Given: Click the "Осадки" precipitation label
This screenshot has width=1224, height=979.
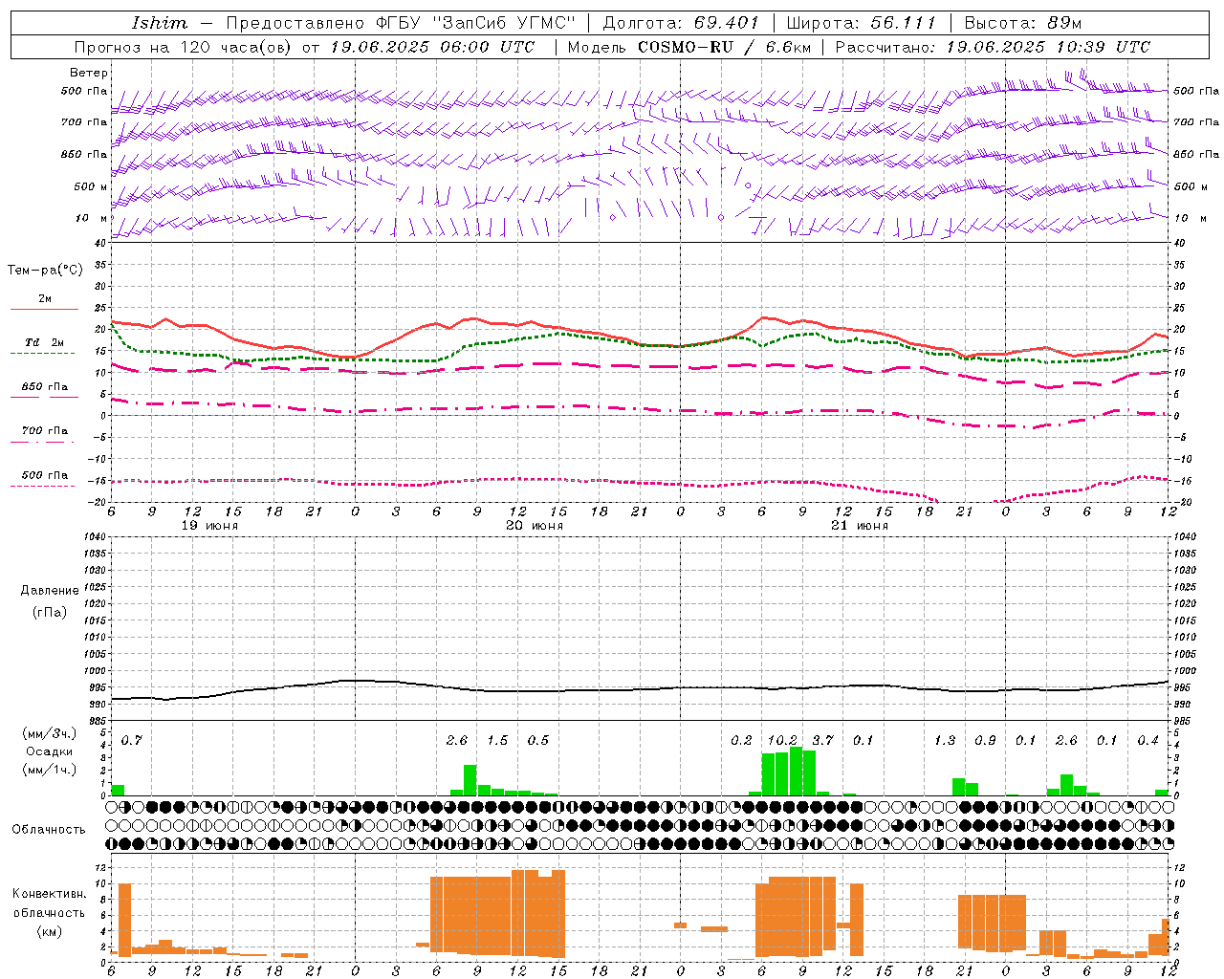Looking at the screenshot, I should click(x=50, y=751).
